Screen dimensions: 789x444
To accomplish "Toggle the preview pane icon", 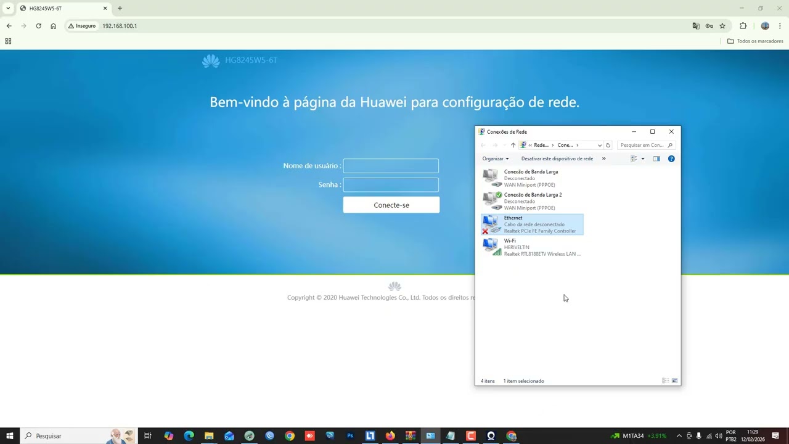I will [656, 158].
